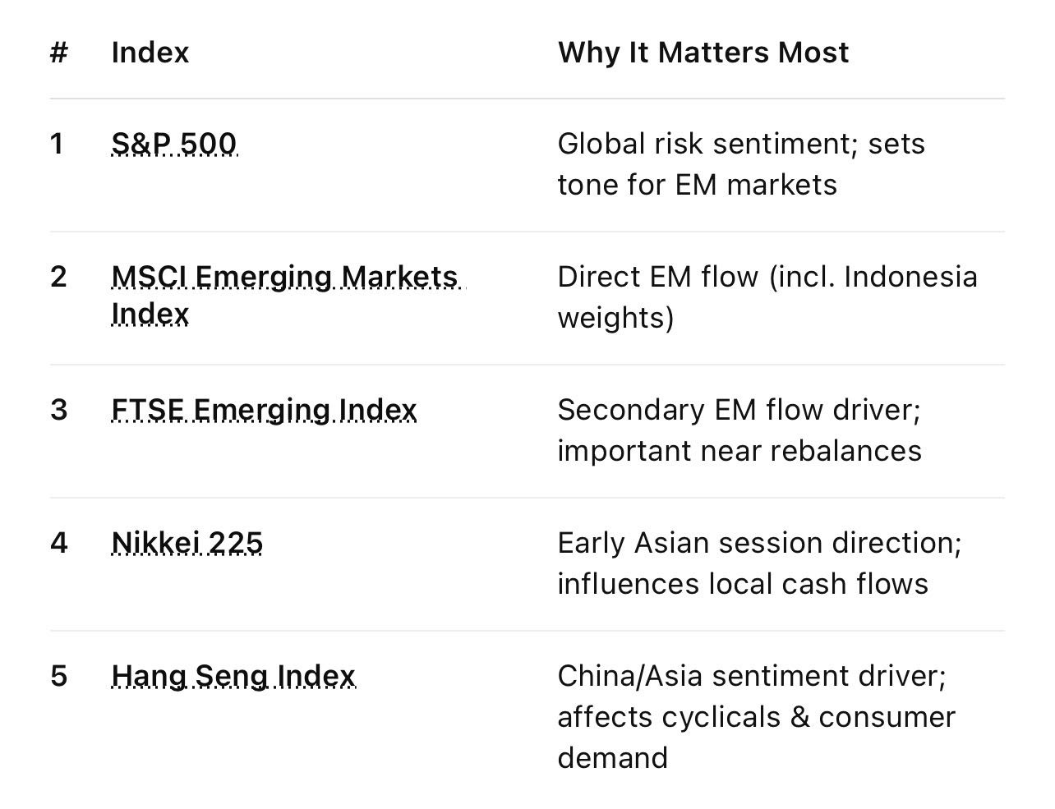
Task: Select row number 3
Action: coord(58,410)
